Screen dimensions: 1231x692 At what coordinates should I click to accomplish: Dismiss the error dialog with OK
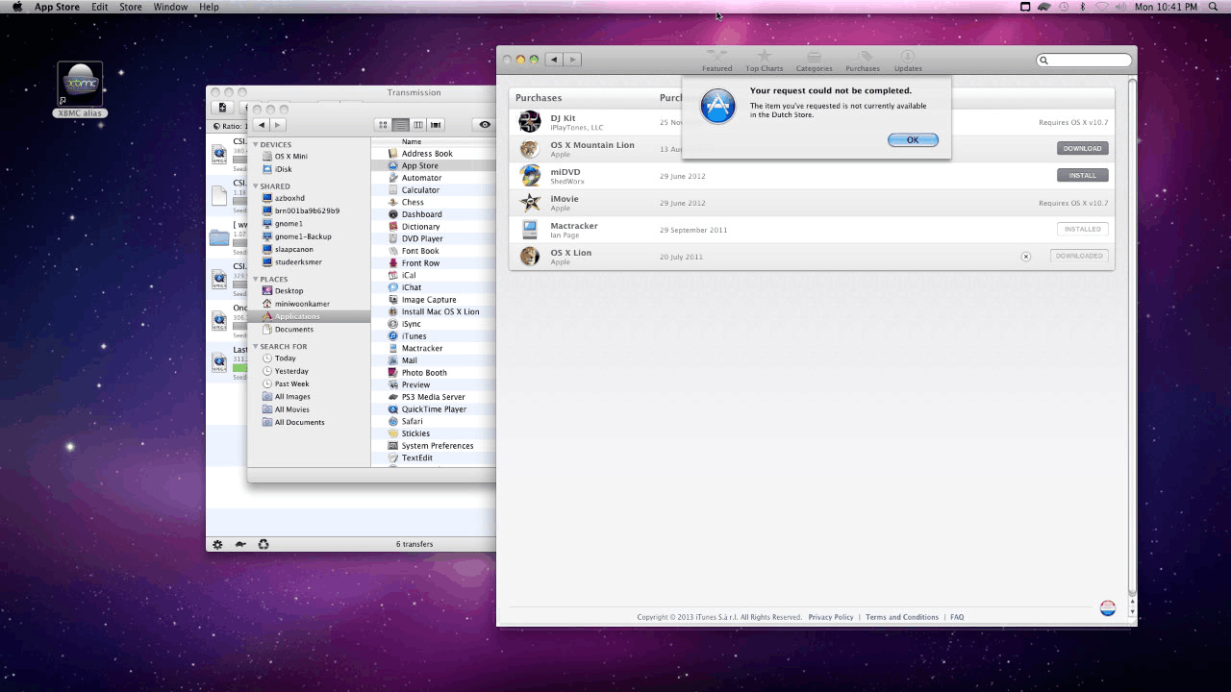pyautogui.click(x=913, y=139)
